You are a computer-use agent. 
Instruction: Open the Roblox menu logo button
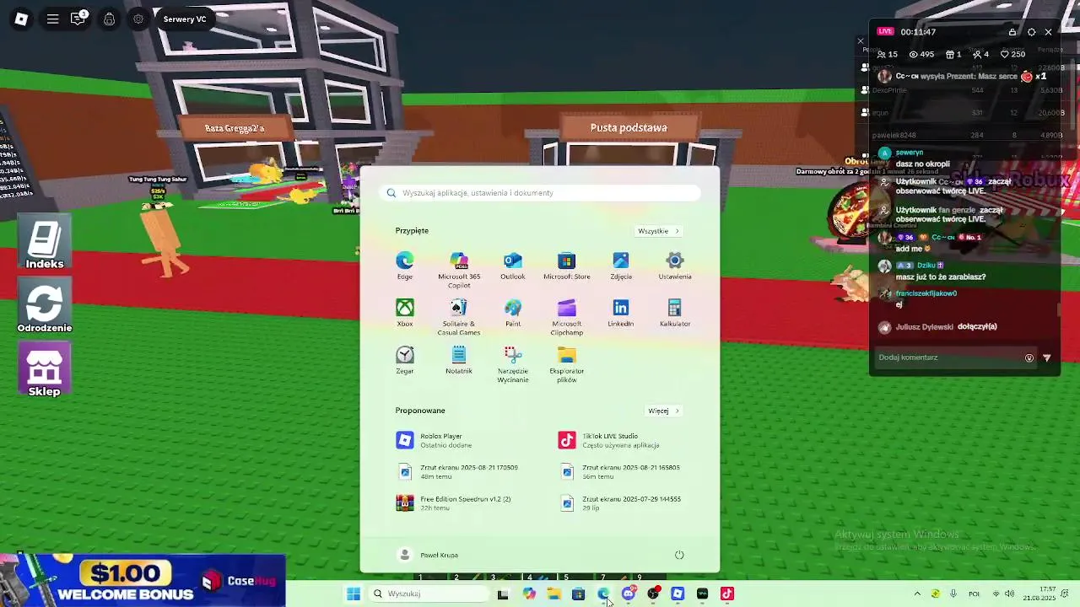click(21, 19)
